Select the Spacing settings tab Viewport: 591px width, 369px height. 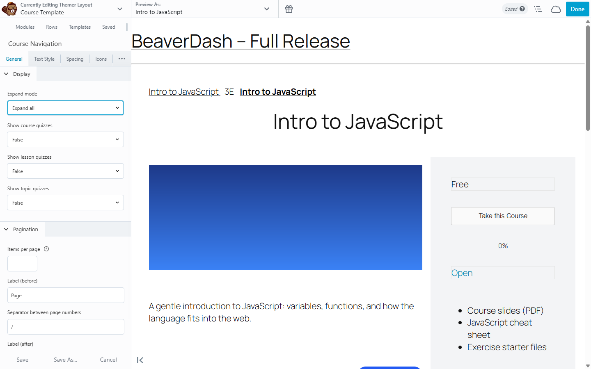click(x=75, y=59)
